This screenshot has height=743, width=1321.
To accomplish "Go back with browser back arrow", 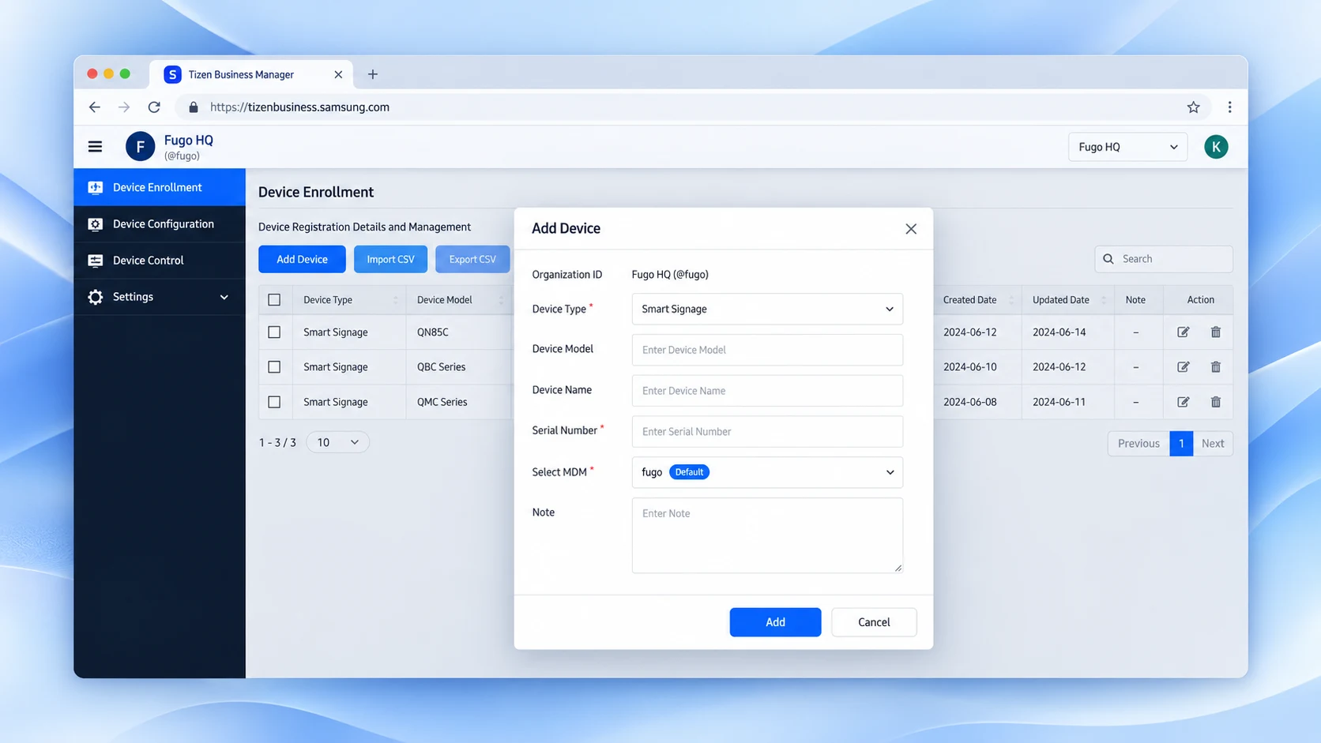I will 95,107.
